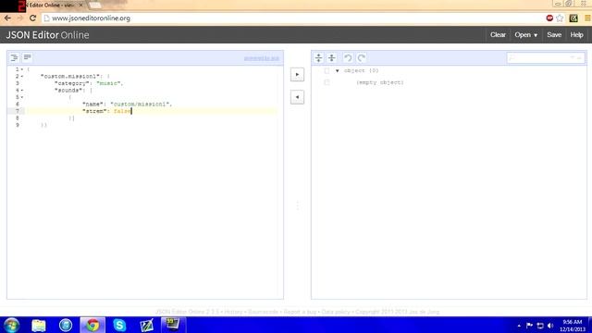Copy tree back to code editor with left arrow
Image resolution: width=592 pixels, height=333 pixels.
297,97
